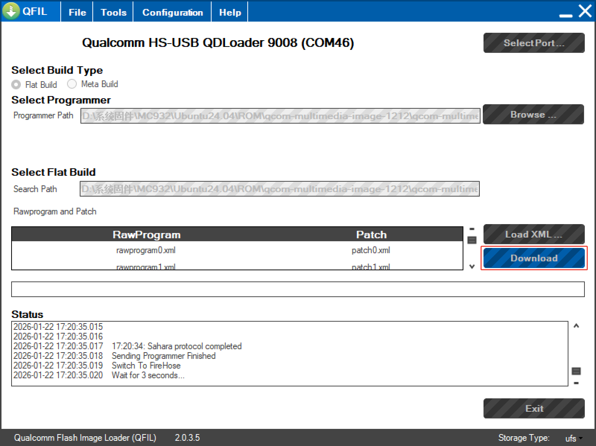Click the dash icon below the Status log
The image size is (596, 446).
pos(576,383)
